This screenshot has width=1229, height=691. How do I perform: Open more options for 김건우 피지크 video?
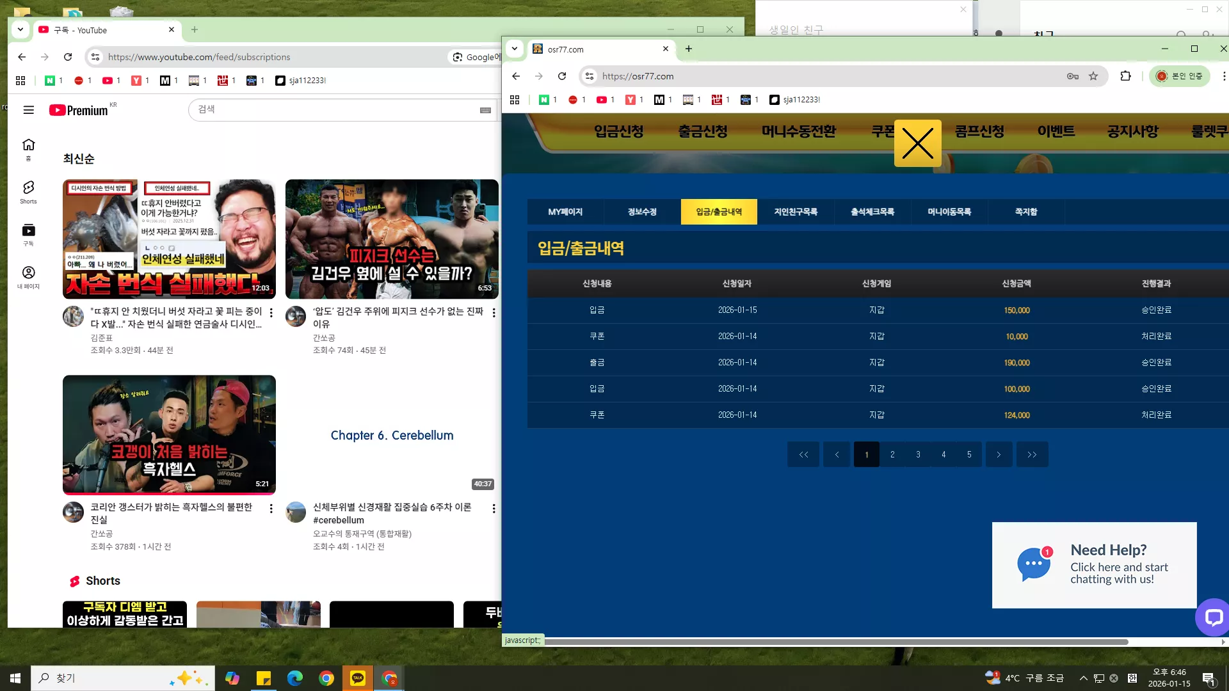494,313
